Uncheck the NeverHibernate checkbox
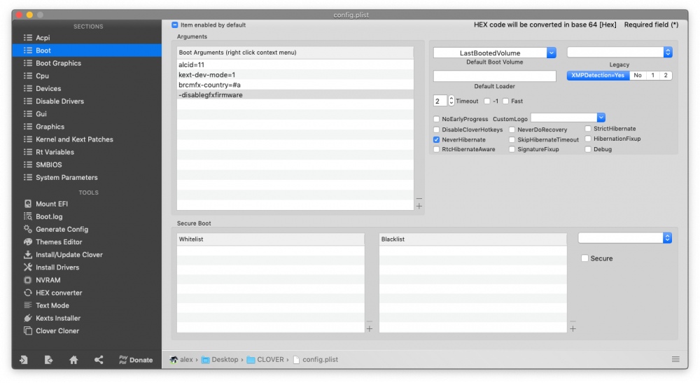Viewport: 700px width, 383px height. pos(437,140)
